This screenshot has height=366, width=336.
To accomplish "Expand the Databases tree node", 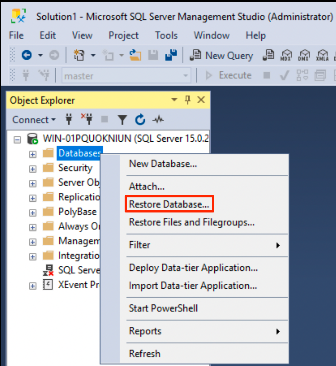I will pyautogui.click(x=32, y=154).
